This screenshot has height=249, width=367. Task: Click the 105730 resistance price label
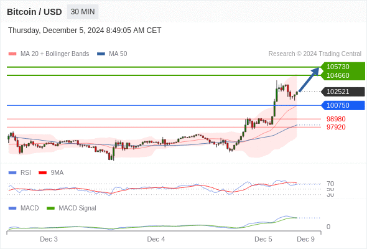click(x=338, y=67)
